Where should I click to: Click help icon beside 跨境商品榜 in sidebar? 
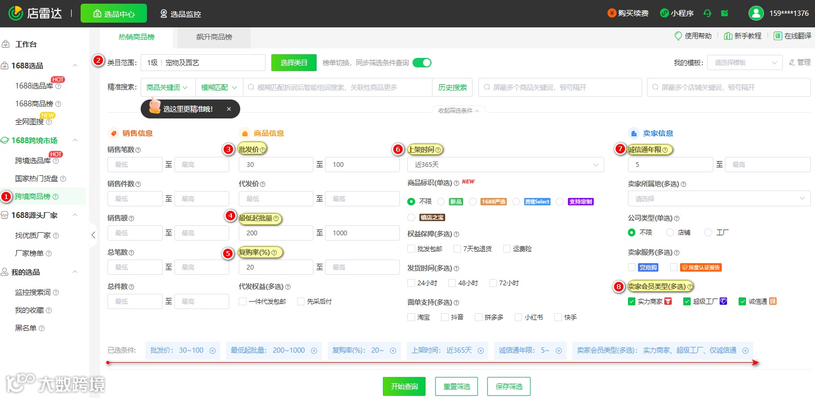56,197
